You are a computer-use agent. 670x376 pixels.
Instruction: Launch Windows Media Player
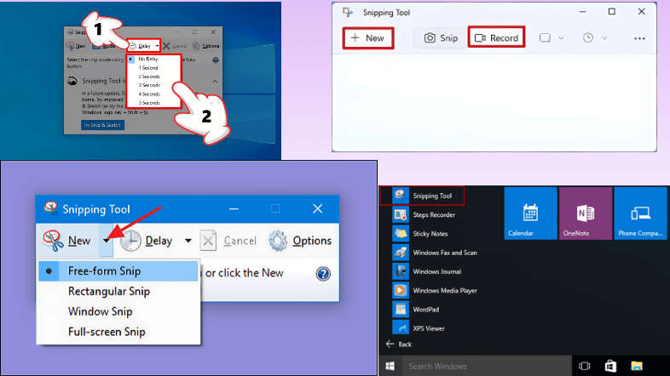click(435, 290)
